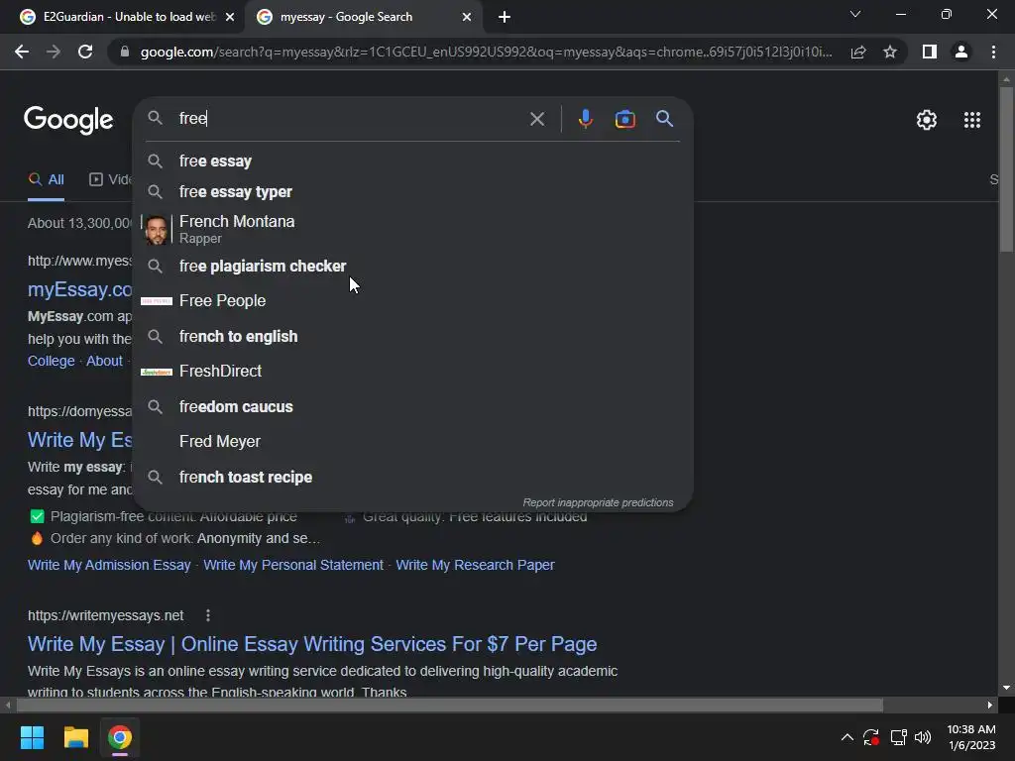Close the myessay Google Search tab
Viewport: 1015px width, 761px height.
point(467,17)
